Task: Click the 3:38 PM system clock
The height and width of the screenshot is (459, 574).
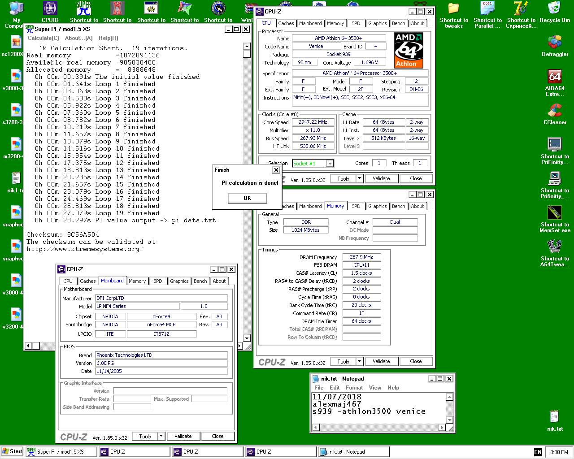Action: click(559, 452)
